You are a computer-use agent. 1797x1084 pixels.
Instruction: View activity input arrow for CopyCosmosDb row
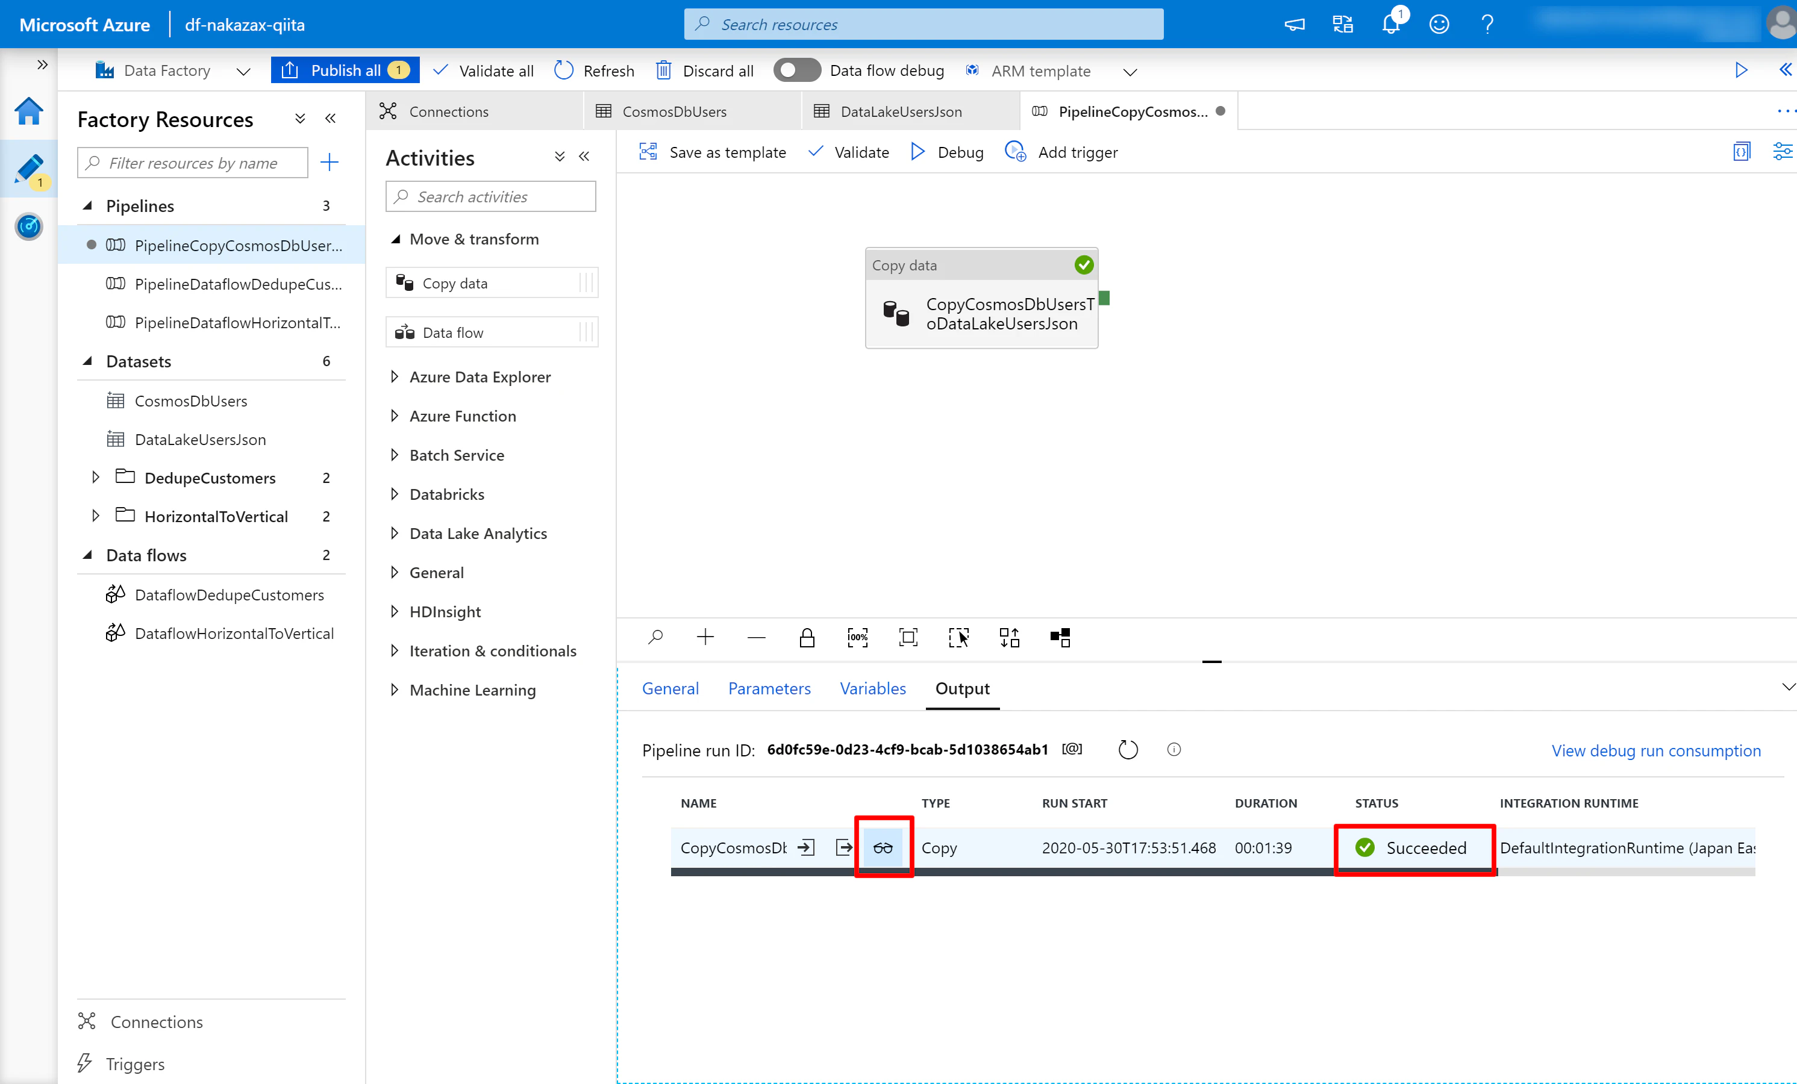[806, 847]
